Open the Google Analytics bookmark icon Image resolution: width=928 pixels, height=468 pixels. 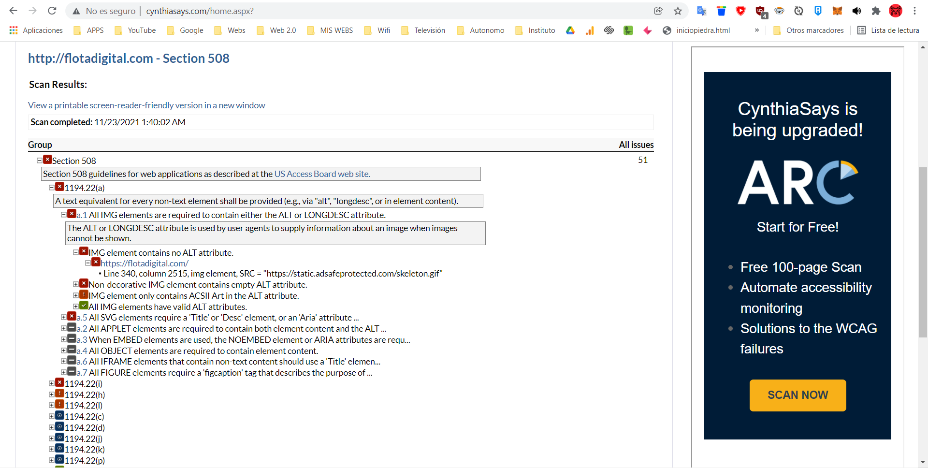[590, 30]
